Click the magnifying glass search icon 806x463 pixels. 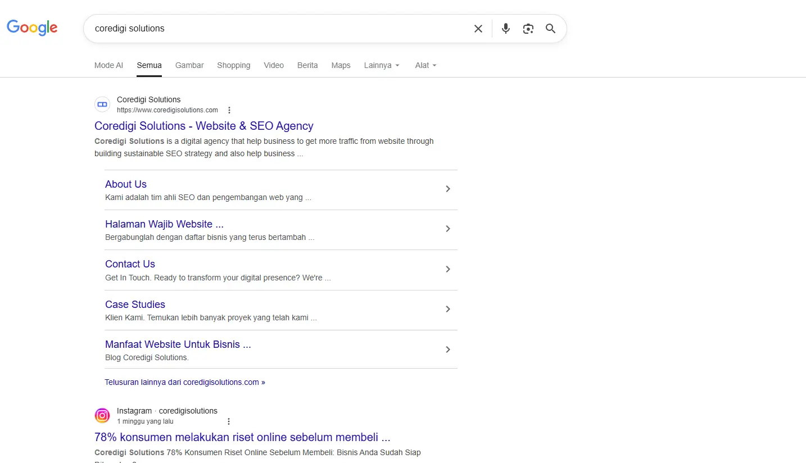[x=551, y=29]
